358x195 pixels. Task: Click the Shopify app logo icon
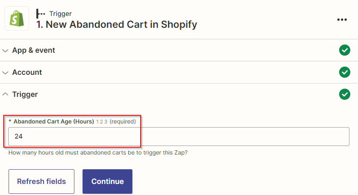[x=17, y=18]
